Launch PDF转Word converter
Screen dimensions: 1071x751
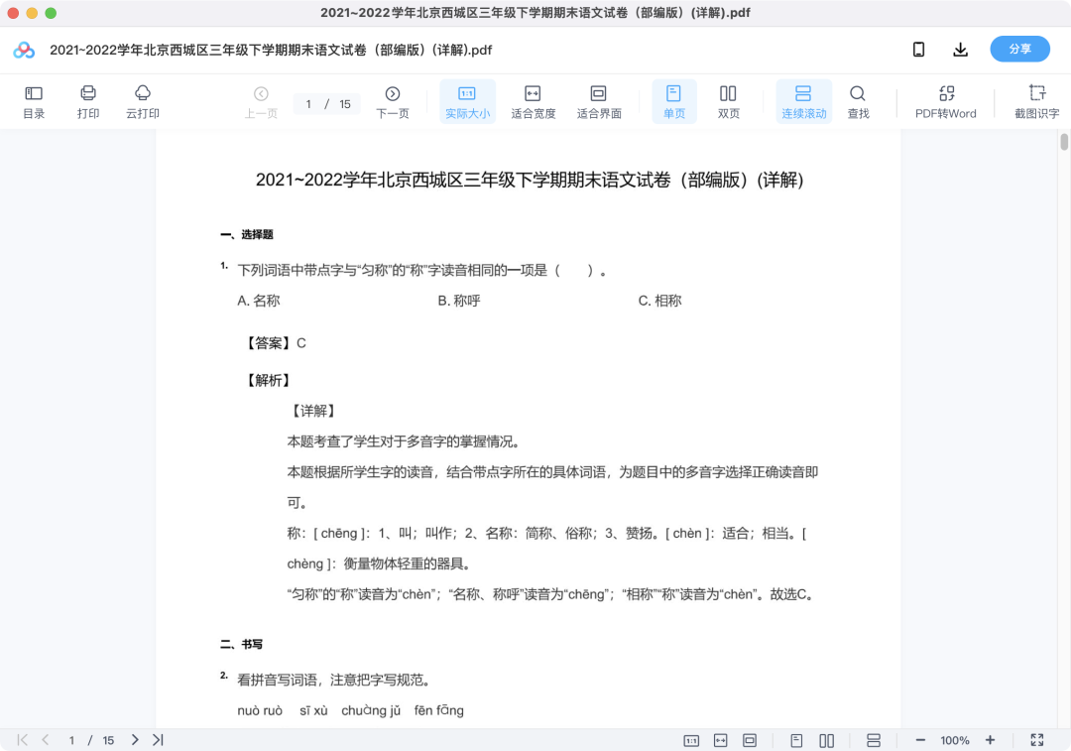click(945, 102)
